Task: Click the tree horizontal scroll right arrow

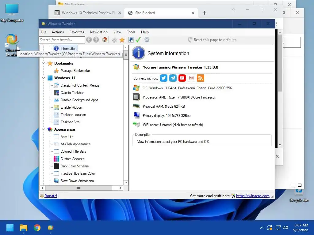Action: 121,188
